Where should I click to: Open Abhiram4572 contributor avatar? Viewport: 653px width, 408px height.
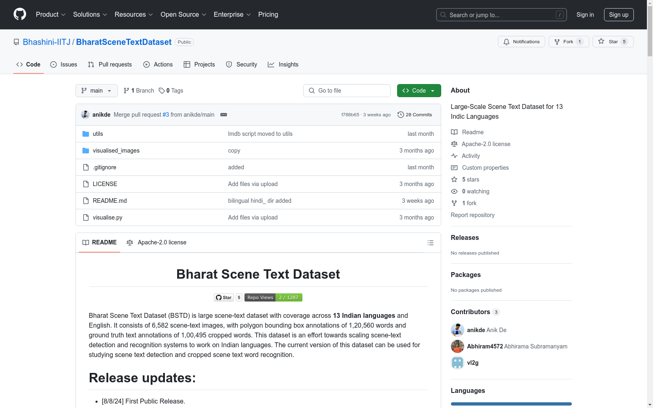pyautogui.click(x=458, y=346)
